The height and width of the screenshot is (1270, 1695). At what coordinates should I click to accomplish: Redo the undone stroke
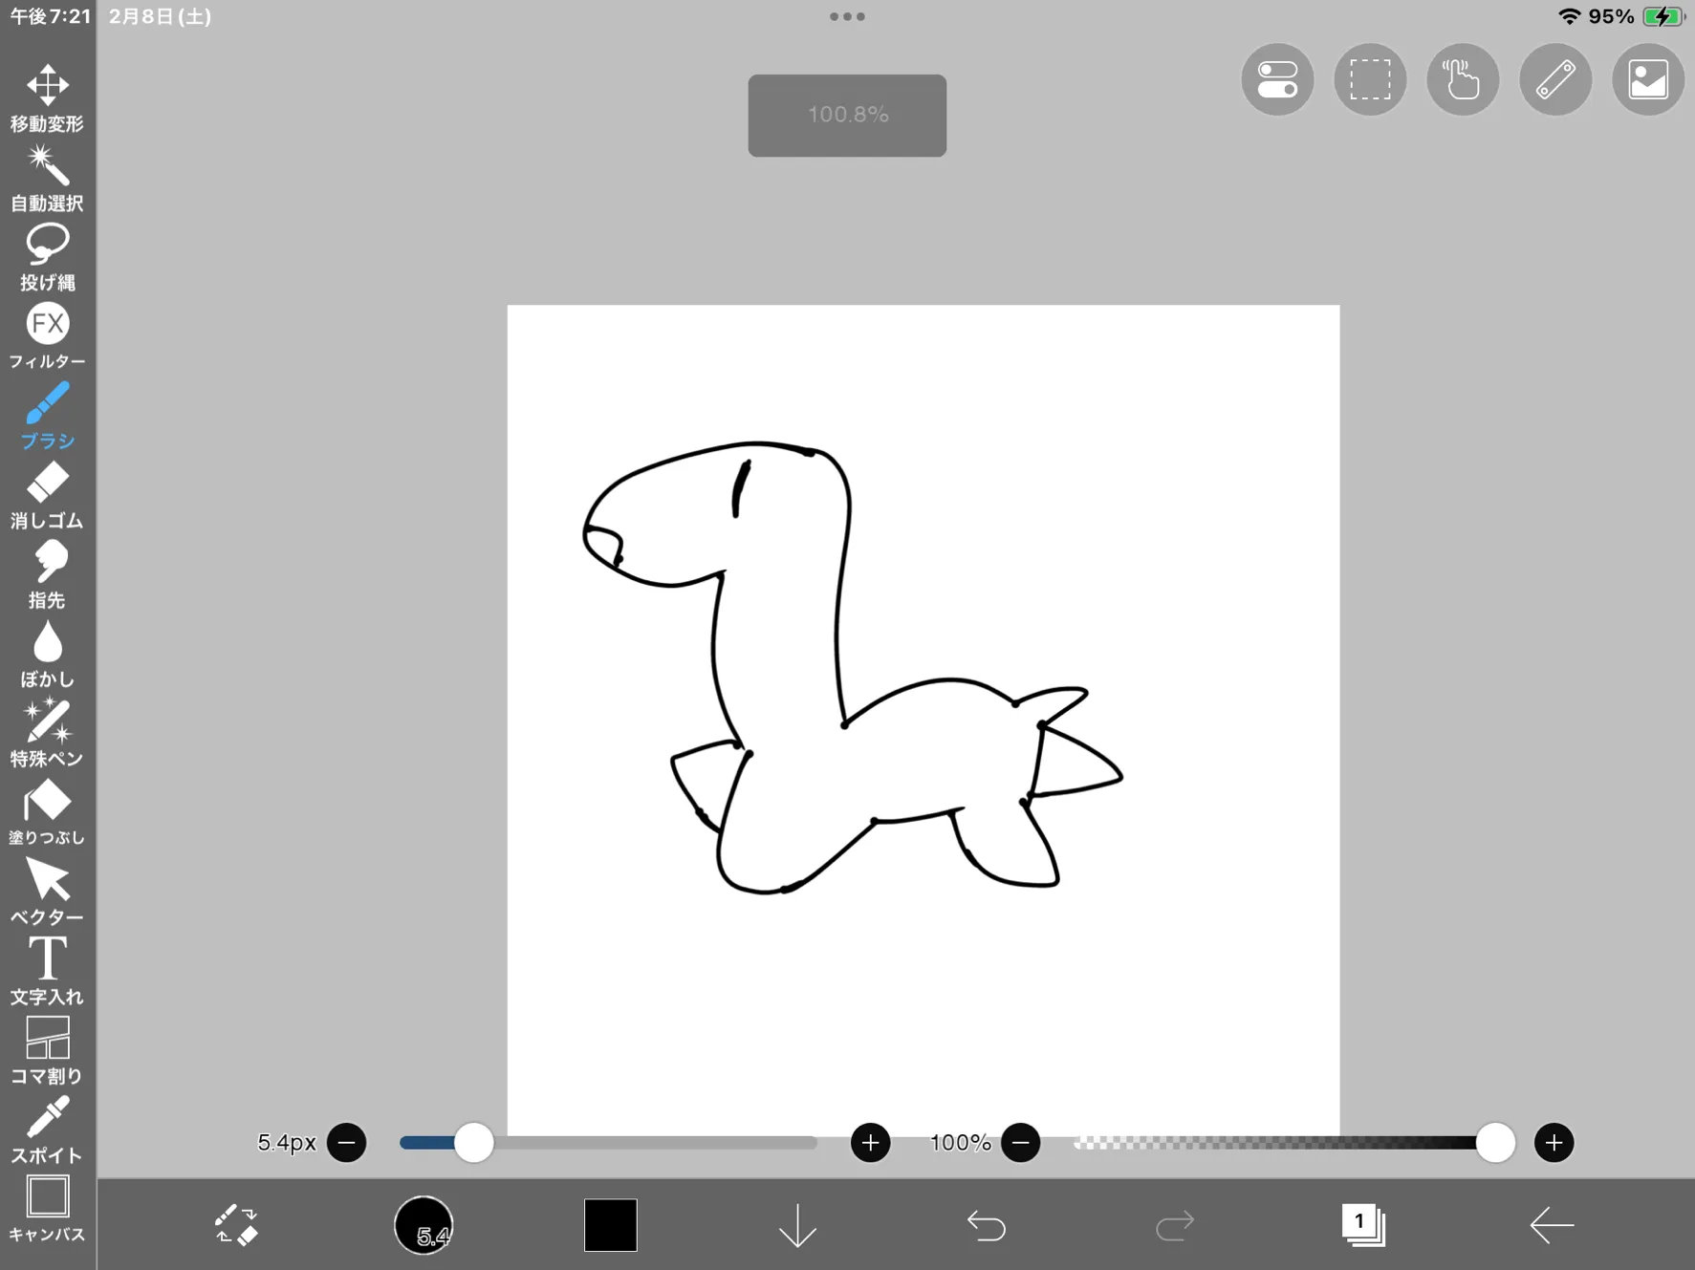tap(1174, 1225)
